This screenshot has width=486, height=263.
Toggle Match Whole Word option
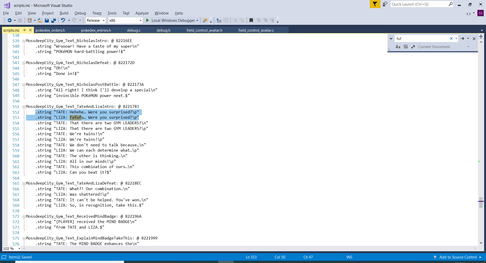click(x=406, y=47)
